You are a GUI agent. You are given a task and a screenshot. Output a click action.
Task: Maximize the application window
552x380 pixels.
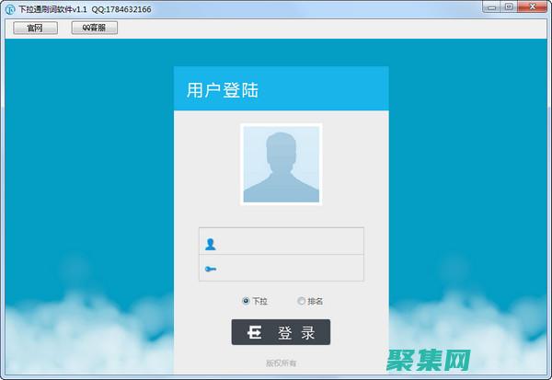tap(508, 7)
